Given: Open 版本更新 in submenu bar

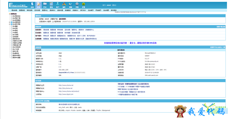Looking at the screenshot, I should point(114,10).
